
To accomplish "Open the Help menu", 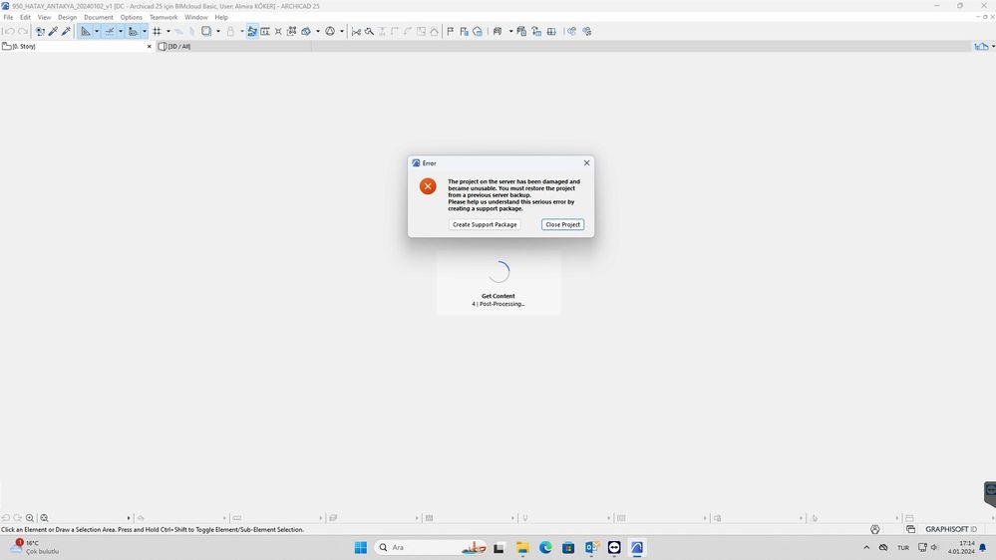I will point(221,17).
